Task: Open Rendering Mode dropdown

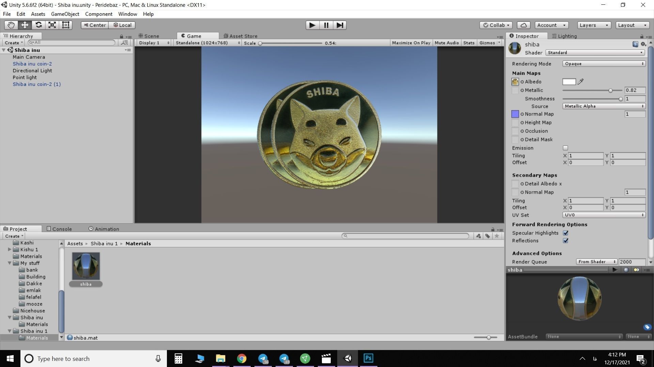Action: pos(604,64)
